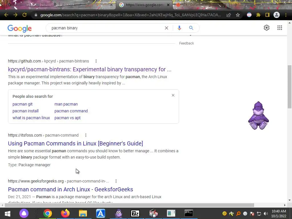This screenshot has width=292, height=219.
Task: Close the google.com tab
Action: (168, 5)
